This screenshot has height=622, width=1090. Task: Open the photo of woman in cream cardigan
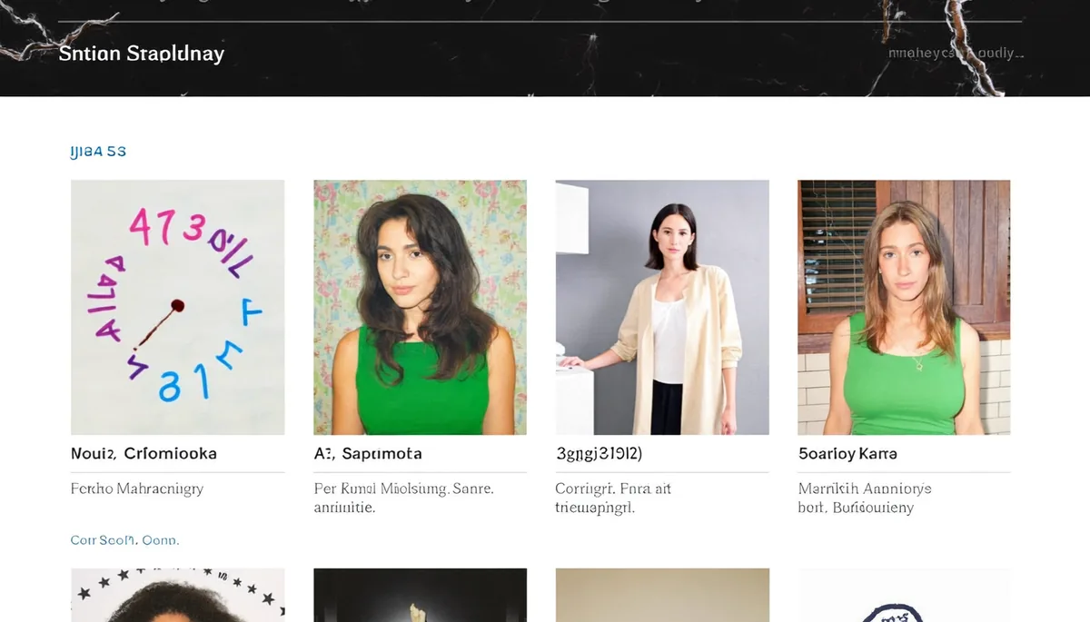tap(662, 307)
